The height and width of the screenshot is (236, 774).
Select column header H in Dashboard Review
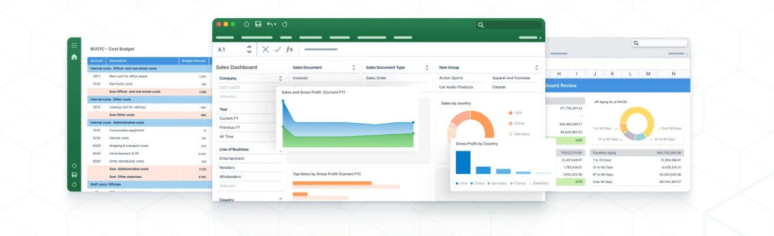pos(558,73)
